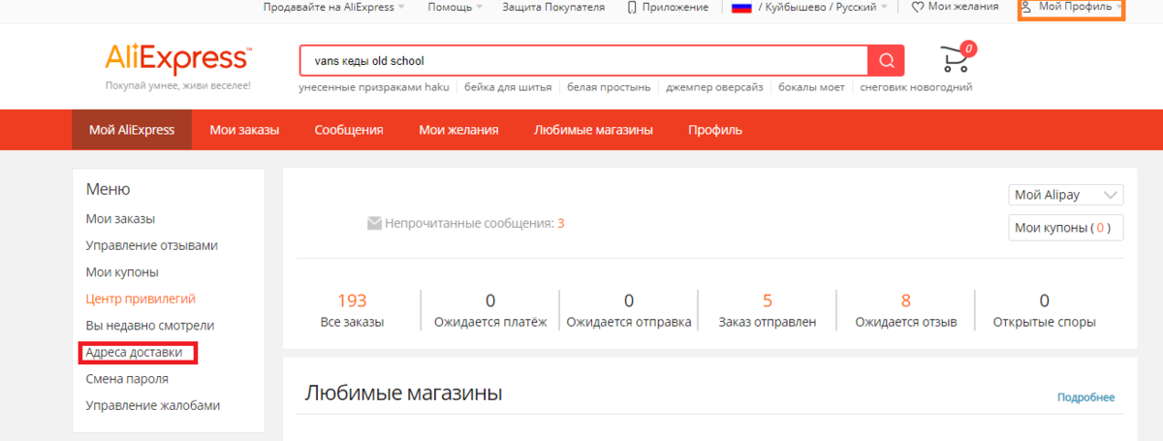The height and width of the screenshot is (441, 1163).
Task: Open Мои желания in the top bar
Action: click(x=963, y=7)
